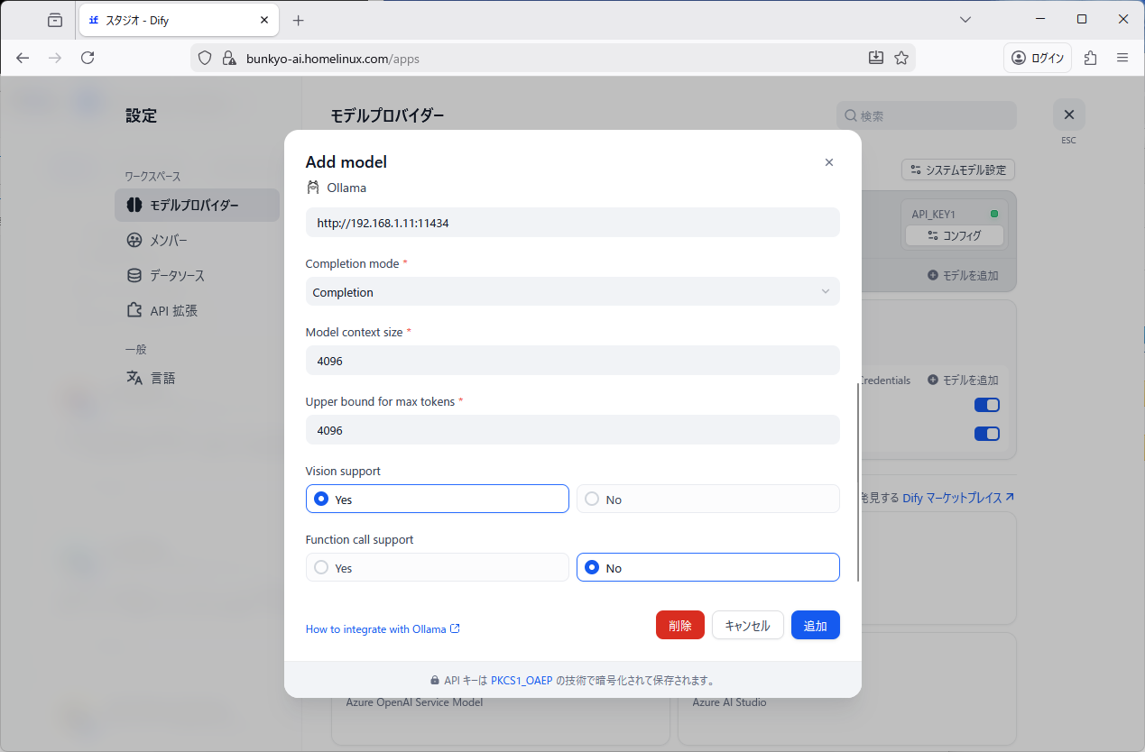This screenshot has width=1145, height=752.
Task: Click the install app icon in address bar
Action: coord(875,58)
